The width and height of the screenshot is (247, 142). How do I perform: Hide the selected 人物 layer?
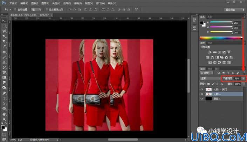(x=202, y=94)
